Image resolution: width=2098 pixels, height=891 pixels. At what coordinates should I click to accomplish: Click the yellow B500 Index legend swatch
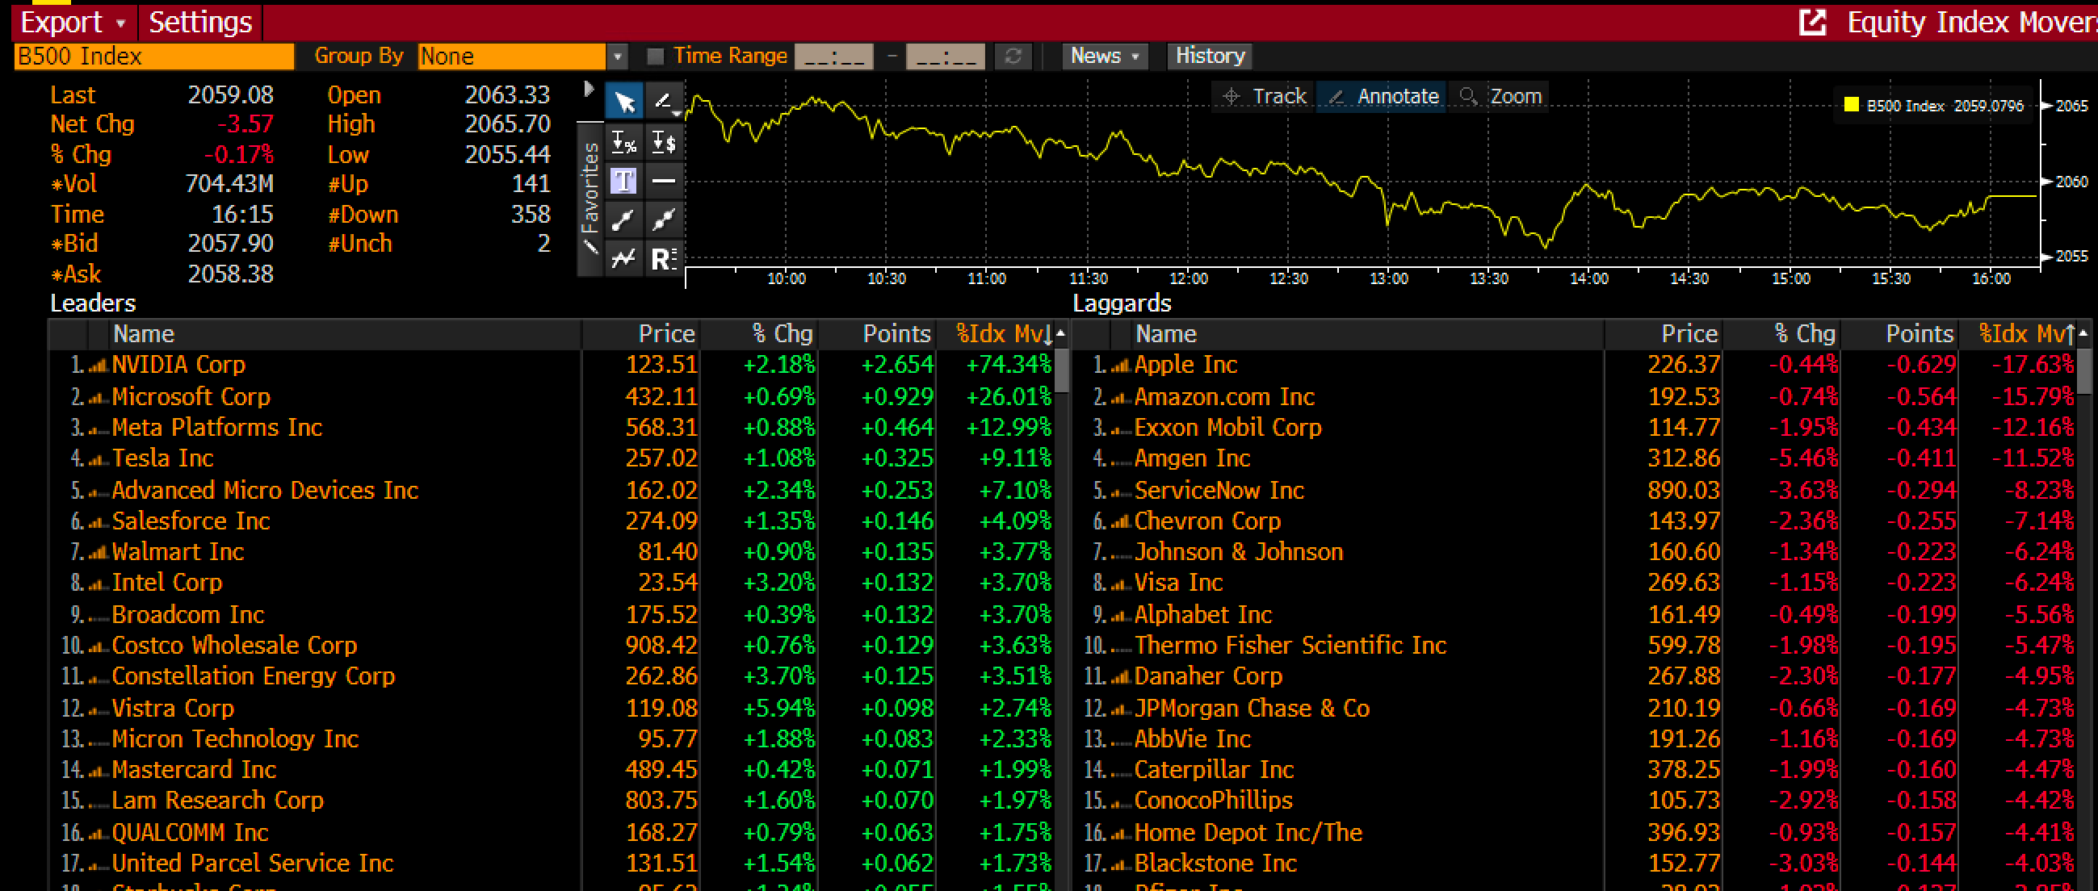click(1851, 105)
